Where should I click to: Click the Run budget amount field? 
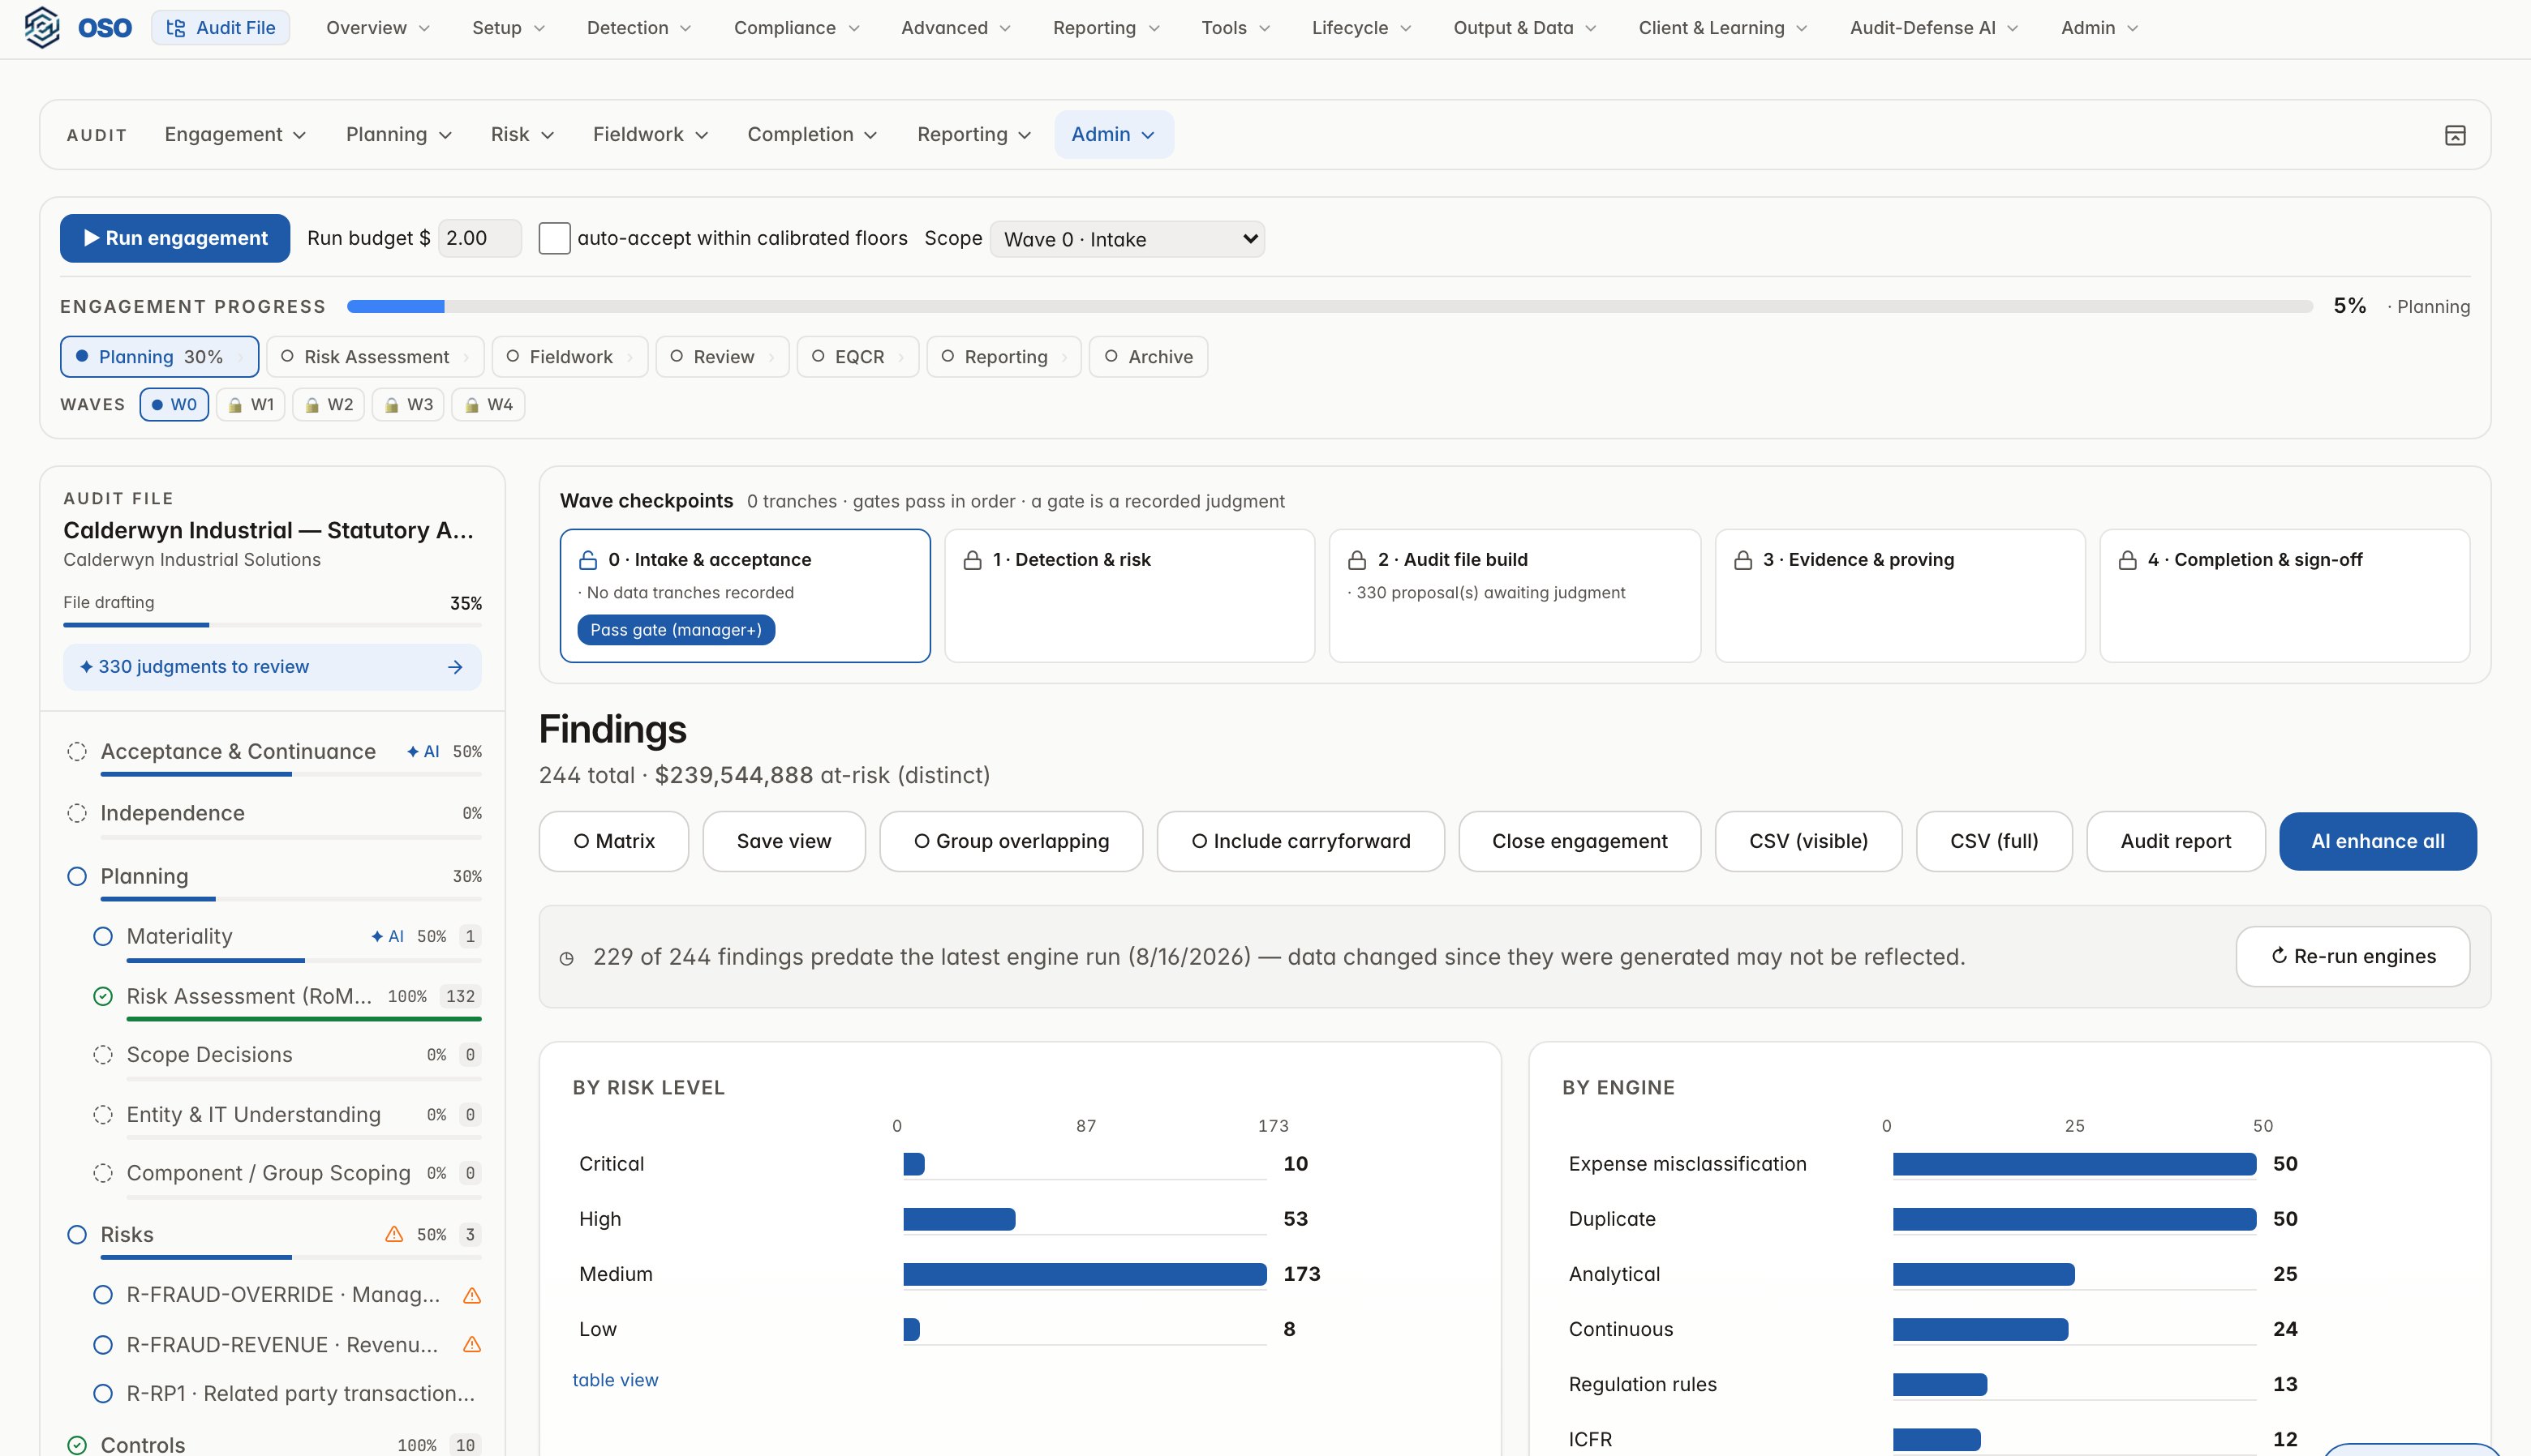click(480, 238)
